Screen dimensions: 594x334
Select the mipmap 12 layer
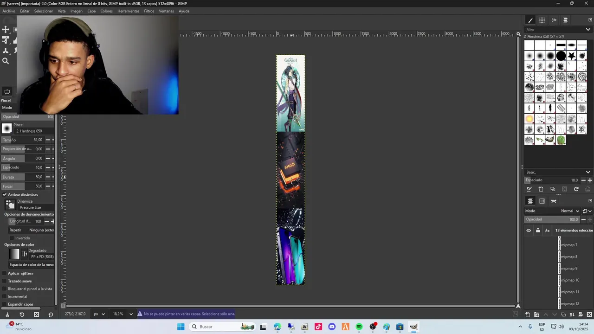pyautogui.click(x=570, y=304)
